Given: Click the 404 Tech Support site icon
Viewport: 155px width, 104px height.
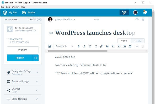Looking at the screenshot, I should coord(10,29).
